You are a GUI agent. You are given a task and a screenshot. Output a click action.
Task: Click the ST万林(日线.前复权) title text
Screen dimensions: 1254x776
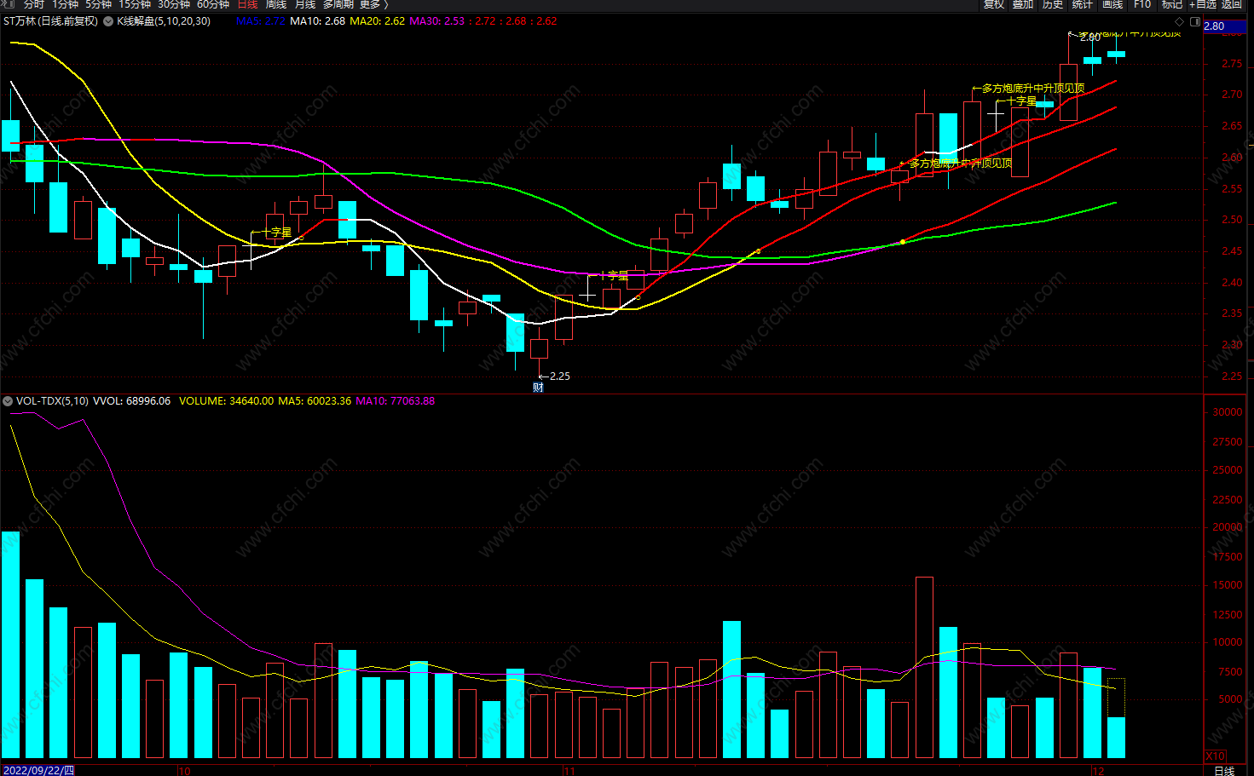pyautogui.click(x=50, y=21)
